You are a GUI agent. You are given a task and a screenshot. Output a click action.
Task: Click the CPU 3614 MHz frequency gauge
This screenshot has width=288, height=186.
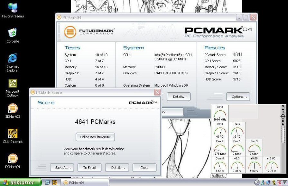220,113
